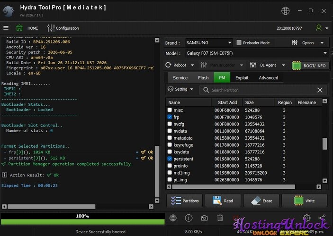Check the md1img partition checkbox
The height and width of the screenshot is (236, 333).
coord(170,172)
